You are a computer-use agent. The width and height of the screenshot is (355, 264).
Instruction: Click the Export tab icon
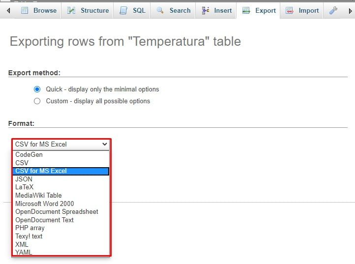(x=246, y=10)
